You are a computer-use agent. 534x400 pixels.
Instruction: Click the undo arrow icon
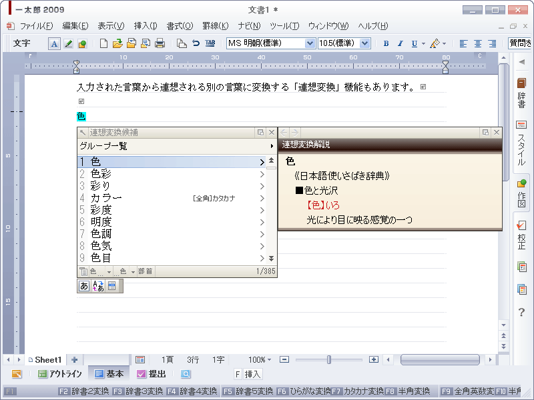point(196,43)
